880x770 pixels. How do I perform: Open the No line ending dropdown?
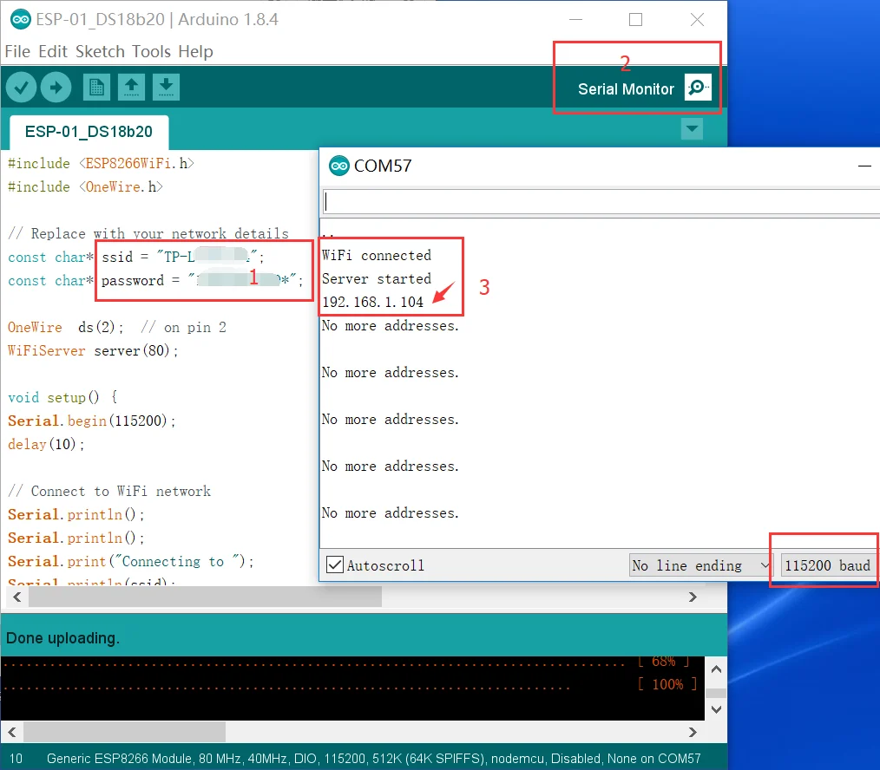point(701,565)
